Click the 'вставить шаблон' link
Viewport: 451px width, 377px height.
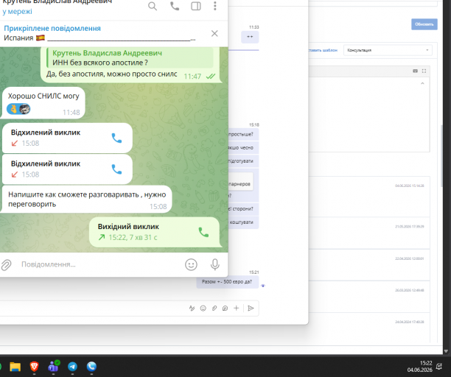point(323,50)
